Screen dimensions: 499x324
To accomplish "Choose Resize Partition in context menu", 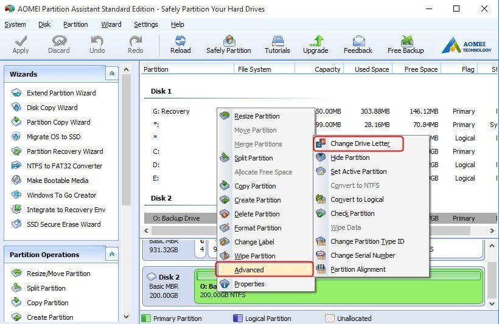I will pyautogui.click(x=266, y=116).
